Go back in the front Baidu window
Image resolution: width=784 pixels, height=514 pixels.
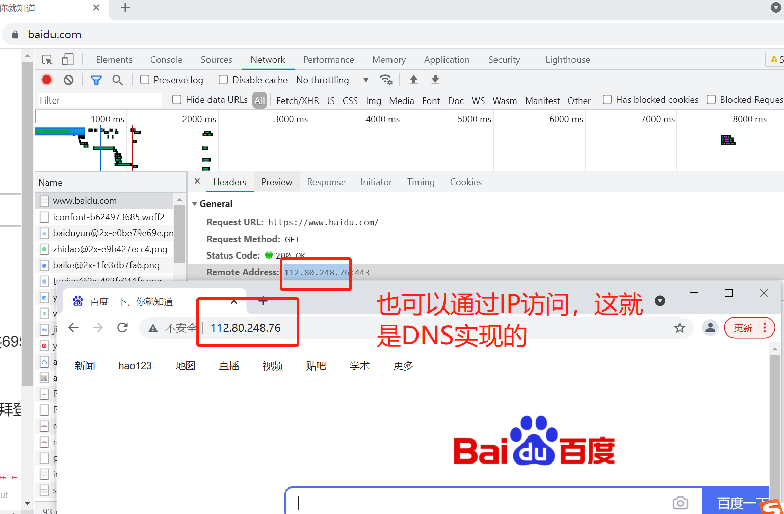click(73, 327)
